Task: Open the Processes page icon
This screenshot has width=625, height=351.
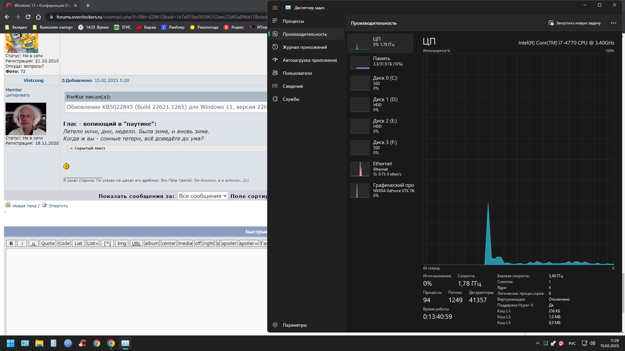Action: pyautogui.click(x=275, y=21)
